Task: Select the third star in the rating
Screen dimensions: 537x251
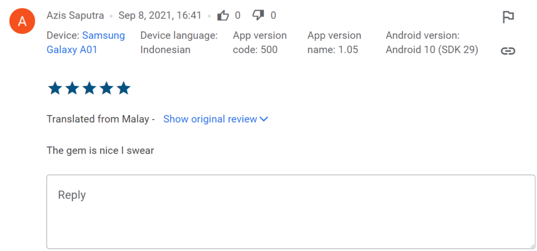Action: click(x=89, y=88)
